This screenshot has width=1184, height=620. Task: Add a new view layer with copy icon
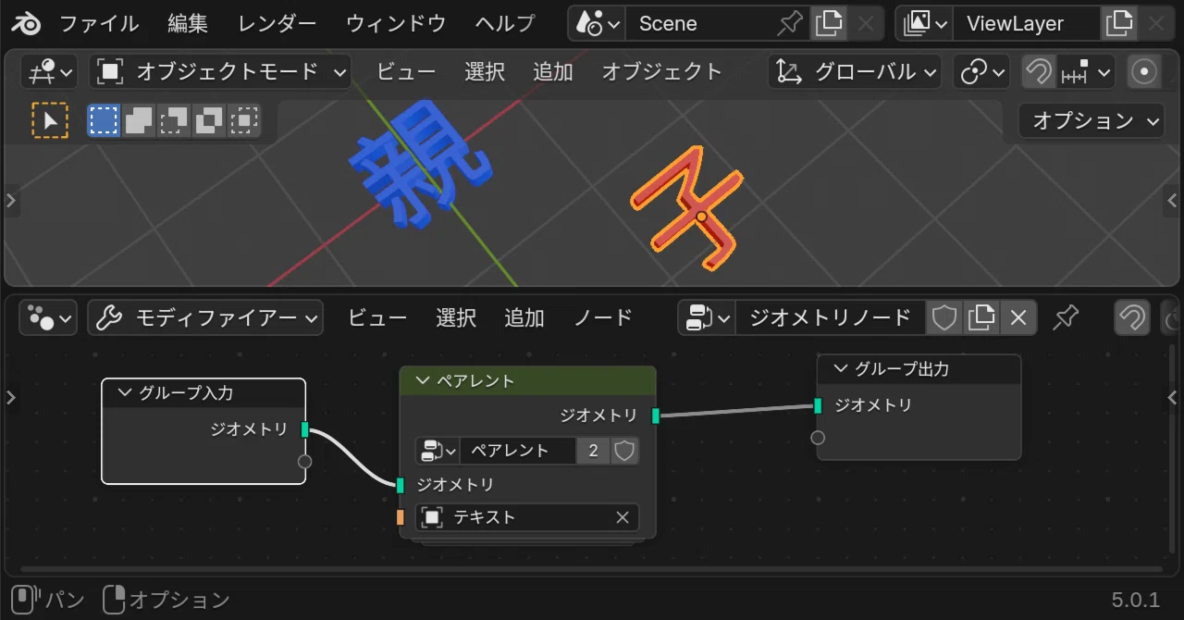(1119, 23)
